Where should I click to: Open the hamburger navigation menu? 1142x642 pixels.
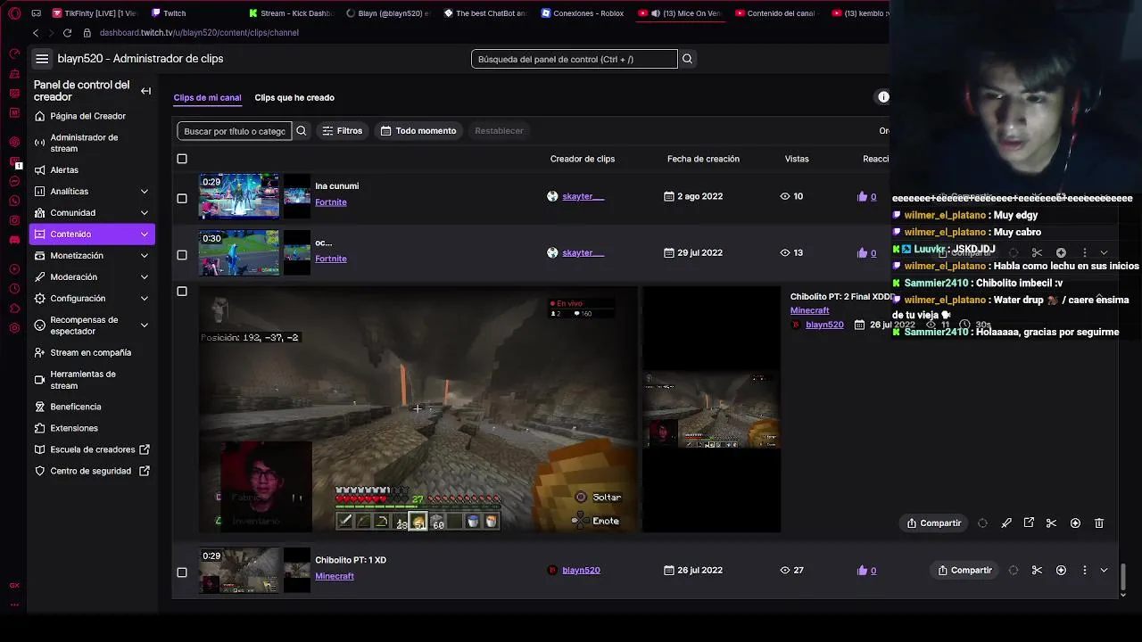[x=42, y=59]
